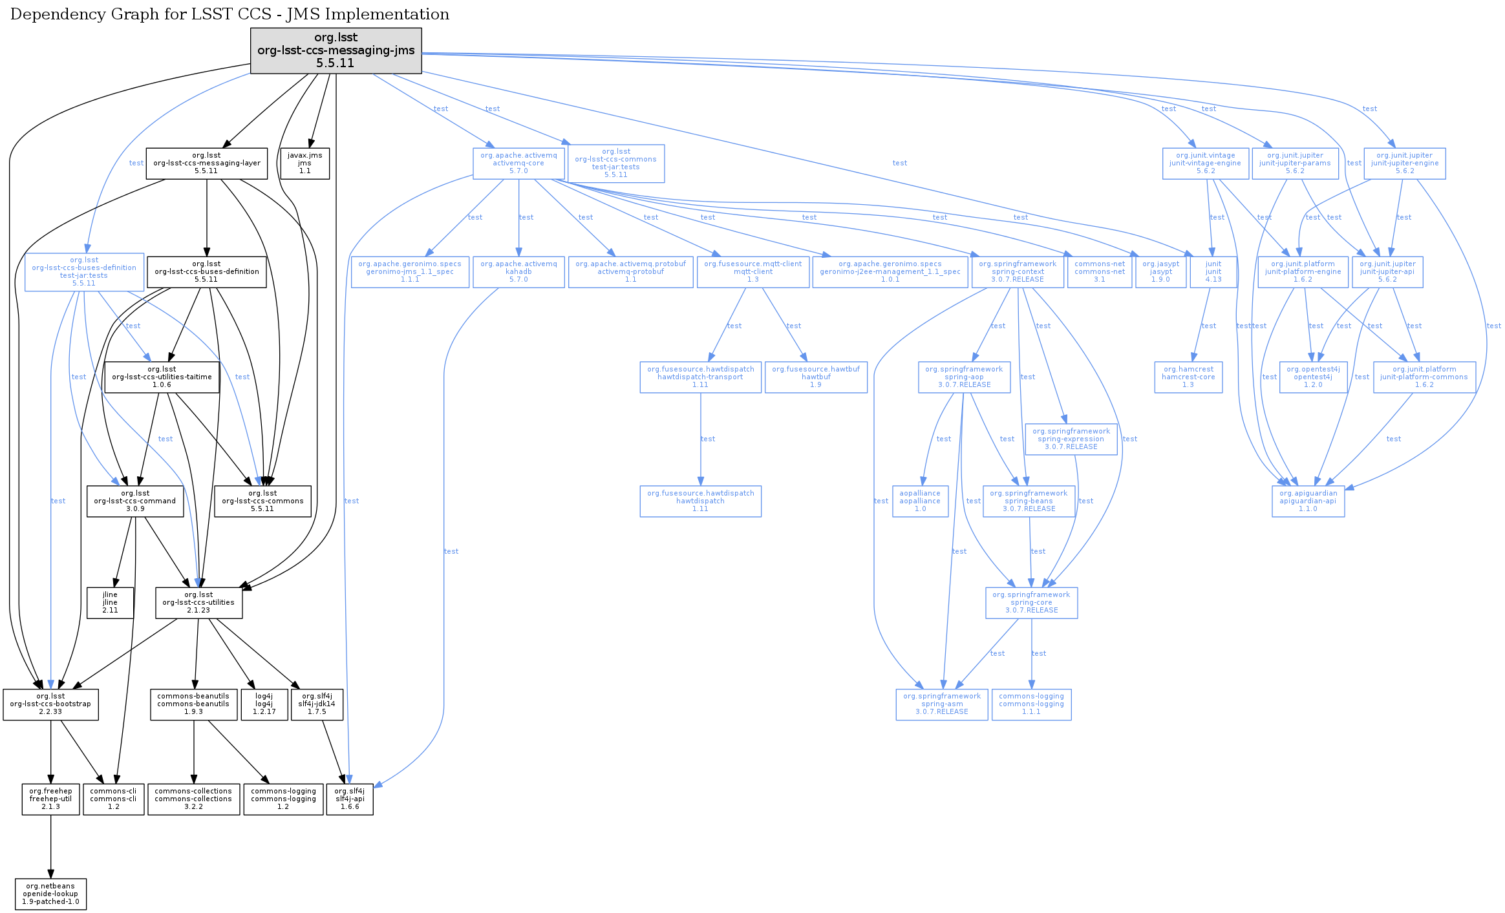Click the slf4j-api 1.6.6 node
1505x913 pixels.
click(x=349, y=799)
